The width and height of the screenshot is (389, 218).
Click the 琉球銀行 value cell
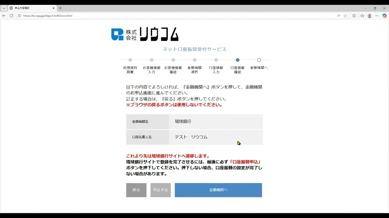pyautogui.click(x=216, y=121)
